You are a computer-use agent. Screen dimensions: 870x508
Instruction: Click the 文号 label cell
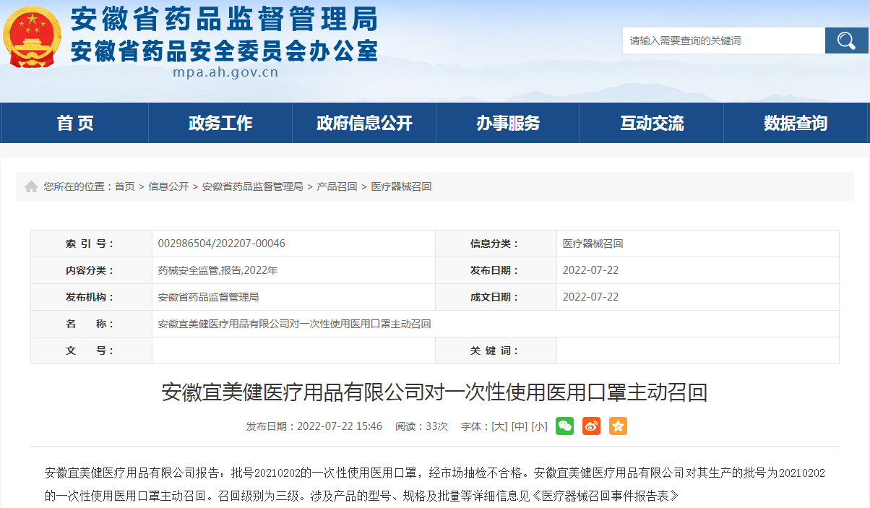[x=91, y=350]
